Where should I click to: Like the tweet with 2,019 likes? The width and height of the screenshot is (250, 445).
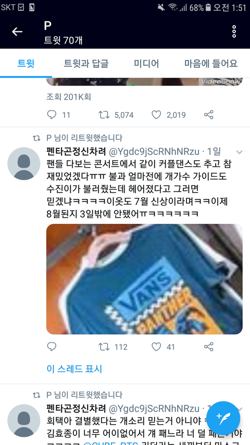click(156, 115)
